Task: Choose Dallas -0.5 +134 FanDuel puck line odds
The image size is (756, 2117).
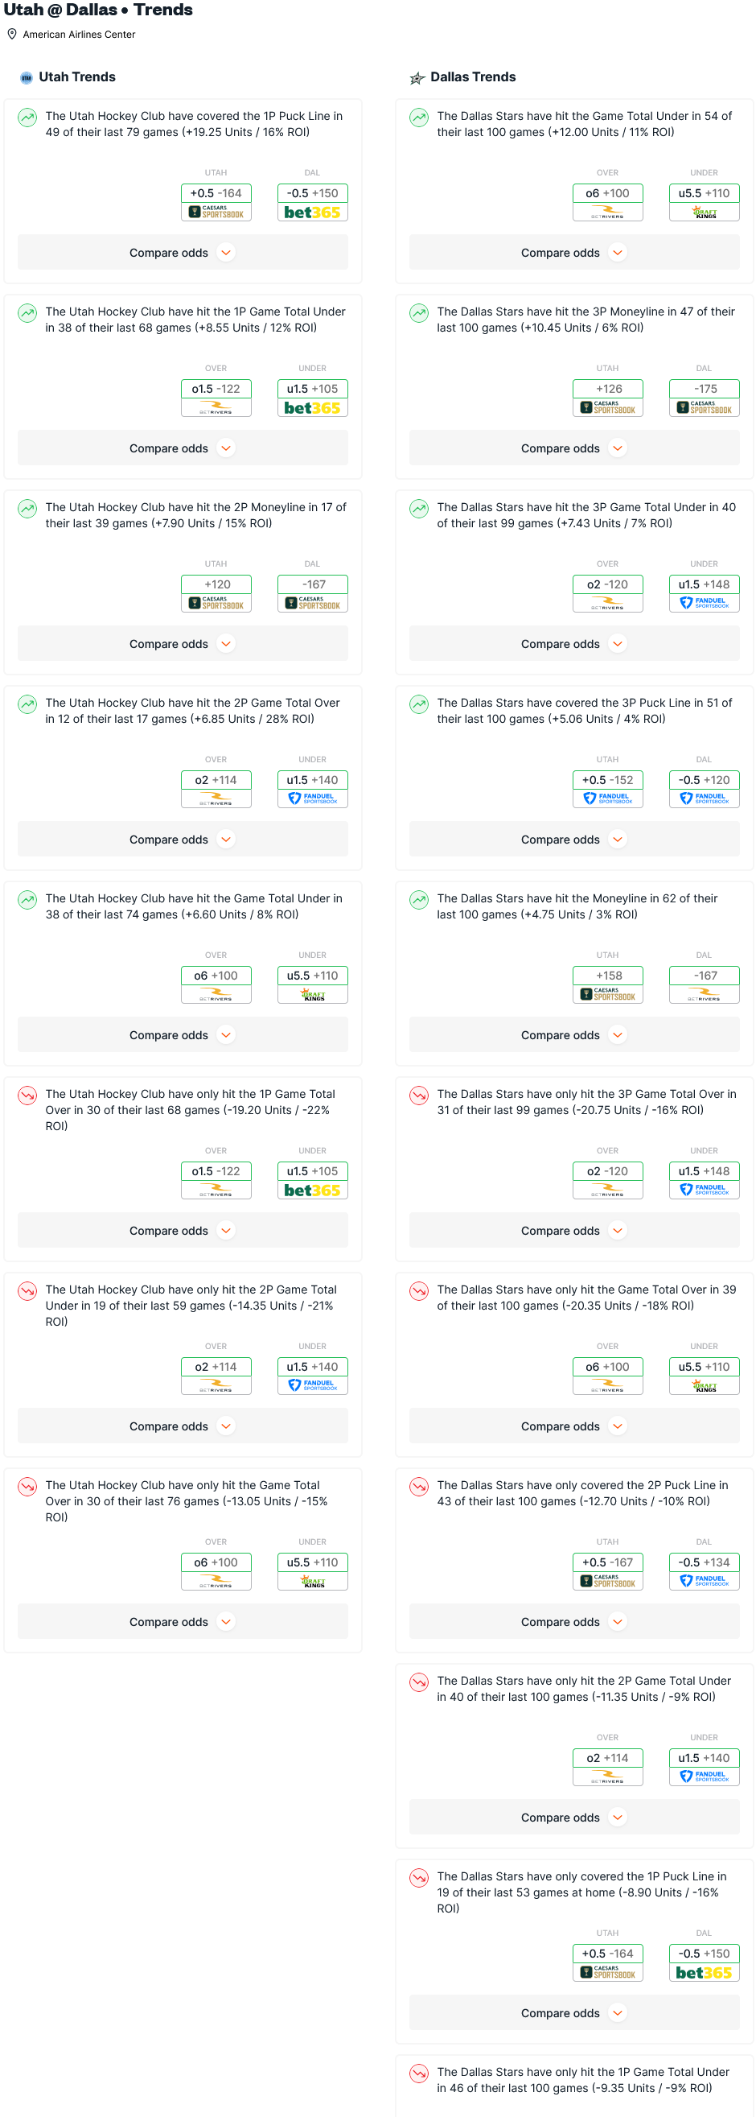Action: [x=704, y=1570]
